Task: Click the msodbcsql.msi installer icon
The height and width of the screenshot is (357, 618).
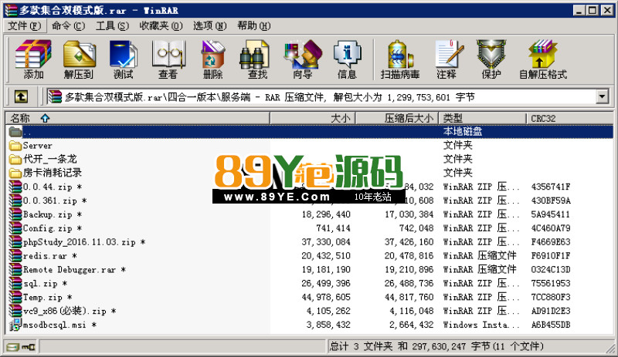Action: click(x=15, y=325)
